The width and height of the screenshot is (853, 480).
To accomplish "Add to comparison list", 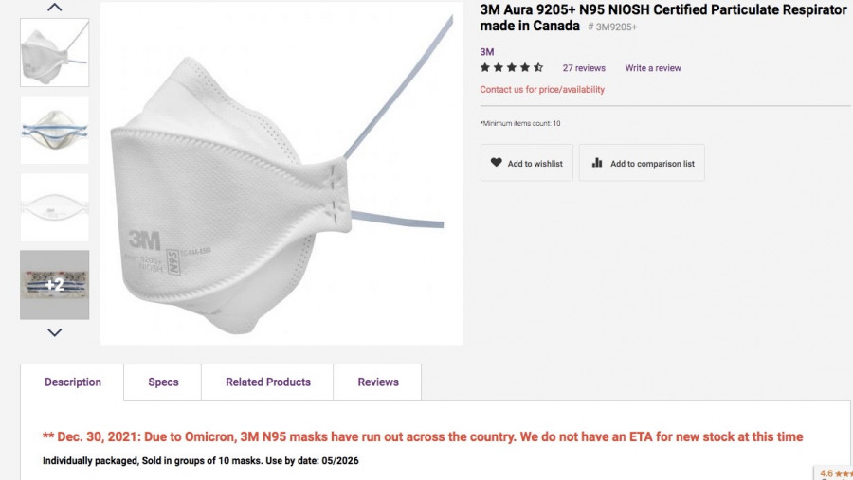I will point(652,164).
